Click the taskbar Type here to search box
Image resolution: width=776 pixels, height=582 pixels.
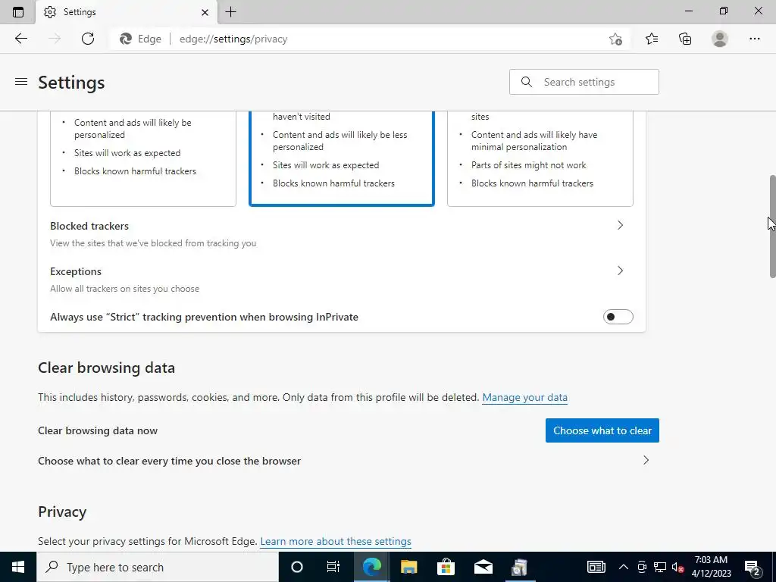(158, 567)
